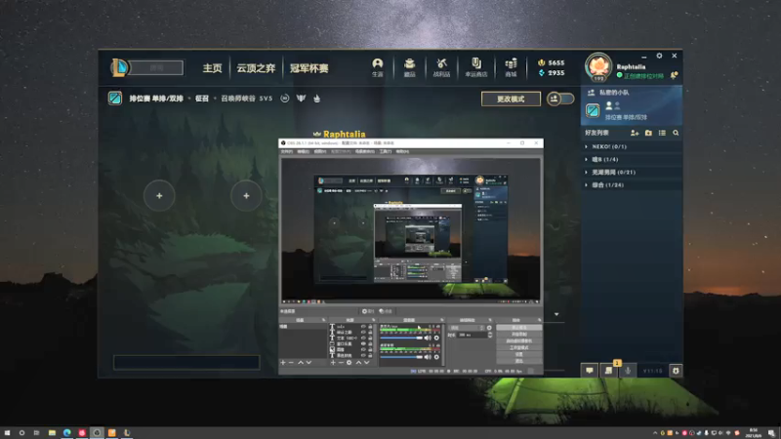Click the voice microphone icon in the social panel
This screenshot has width=781, height=439.
(628, 371)
